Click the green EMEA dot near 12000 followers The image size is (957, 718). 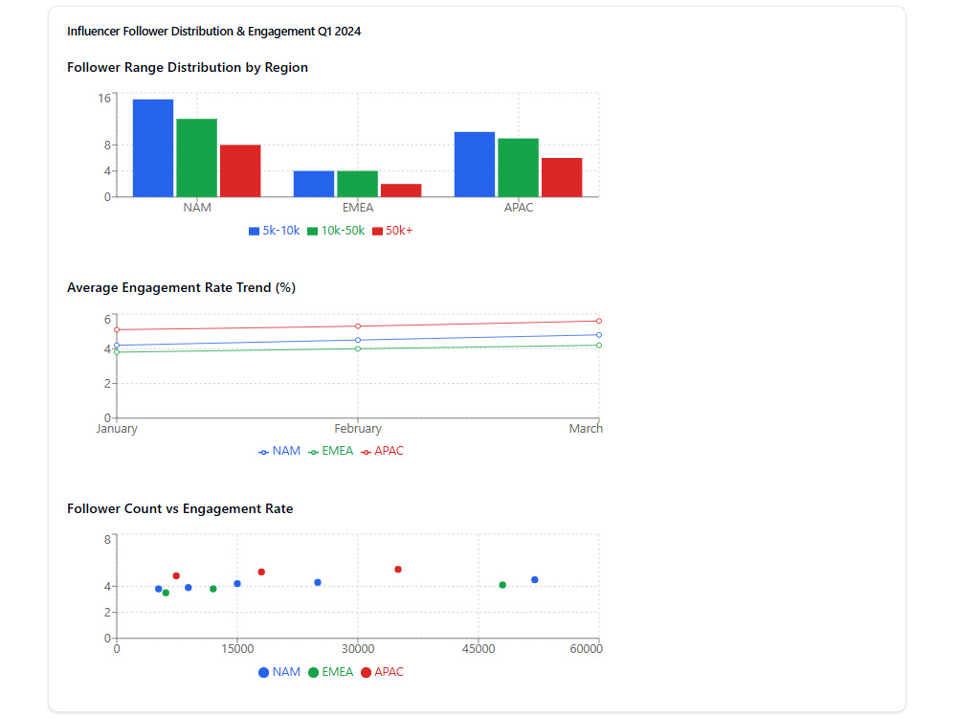(213, 589)
